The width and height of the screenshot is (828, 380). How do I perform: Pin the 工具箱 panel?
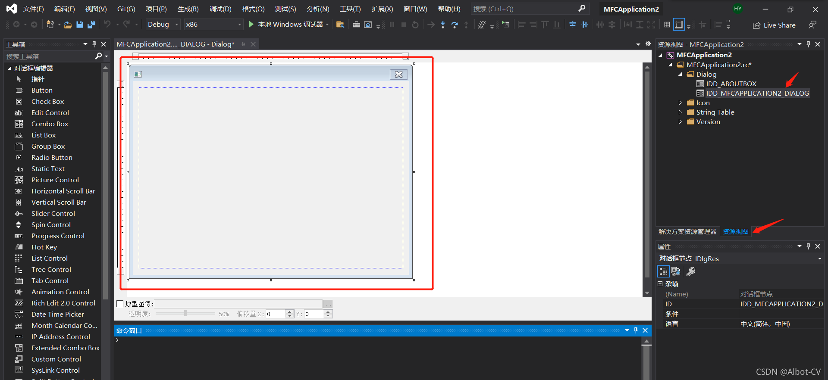click(x=94, y=44)
